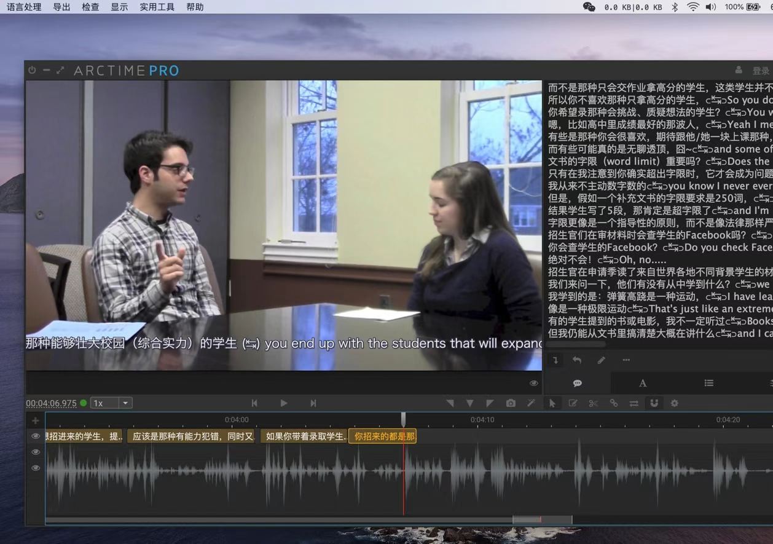Image resolution: width=773 pixels, height=544 pixels.
Task: Open timeline settings gear icon
Action: (x=674, y=403)
